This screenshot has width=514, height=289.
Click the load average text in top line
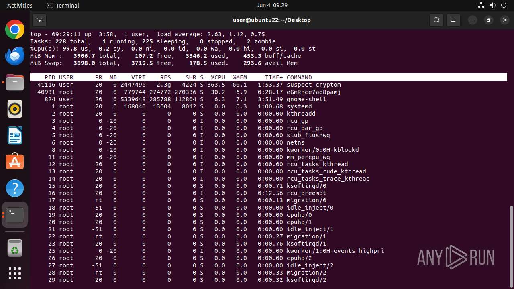pos(211,34)
